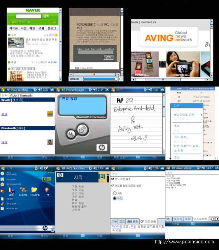This screenshot has height=250, width=219.
Task: Open USB 충전 tab in power settings
Action: (132, 221)
